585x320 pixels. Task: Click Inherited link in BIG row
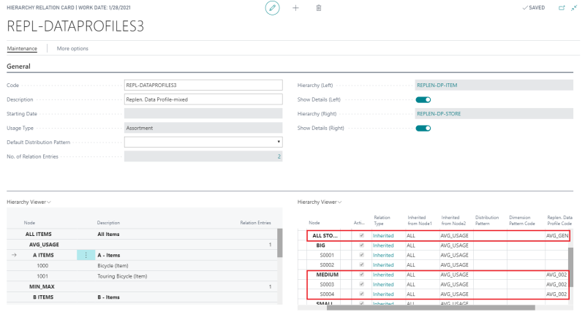pyautogui.click(x=383, y=245)
